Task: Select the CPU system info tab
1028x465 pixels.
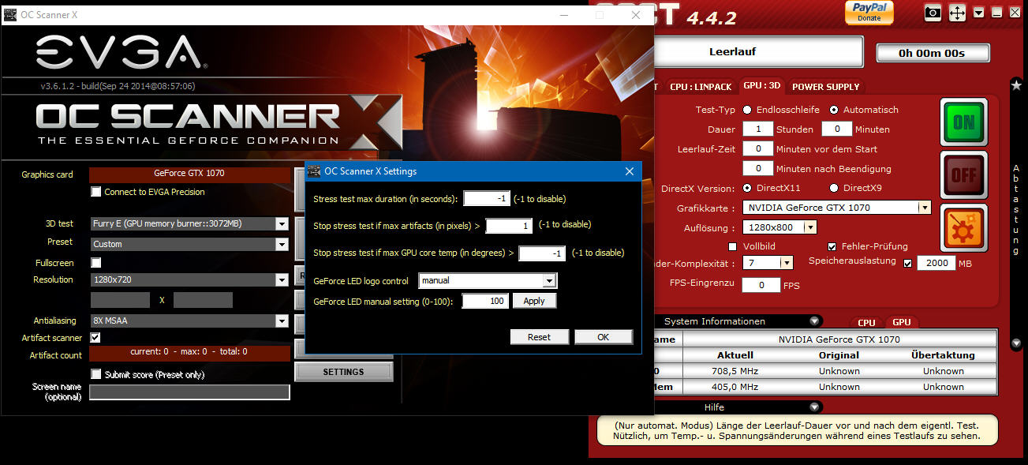Action: point(866,322)
